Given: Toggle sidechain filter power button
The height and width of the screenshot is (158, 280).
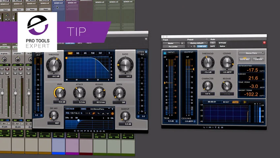Looking at the screenshot, I should click(112, 114).
